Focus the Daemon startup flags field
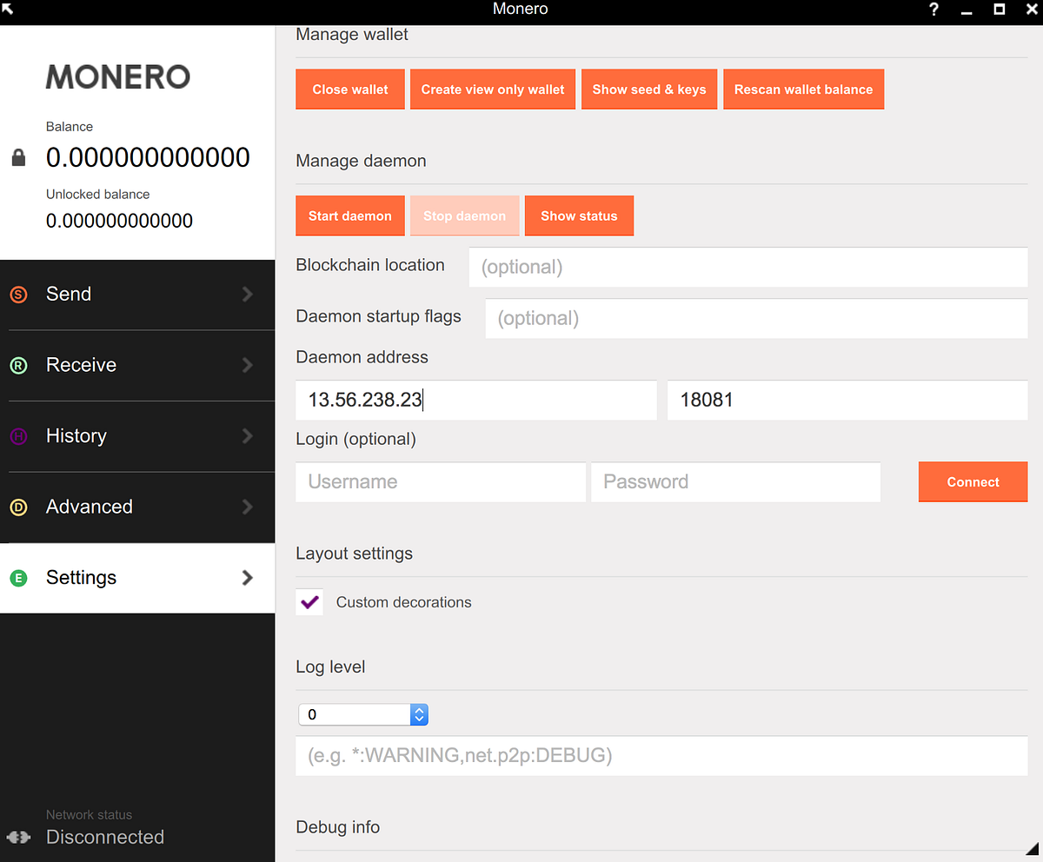This screenshot has height=862, width=1043. click(756, 318)
